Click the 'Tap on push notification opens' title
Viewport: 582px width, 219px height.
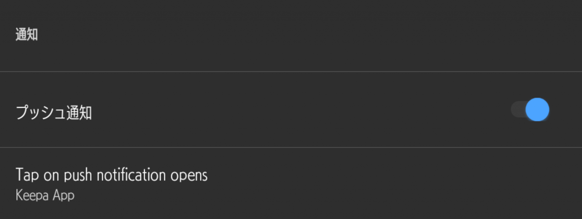coord(111,175)
